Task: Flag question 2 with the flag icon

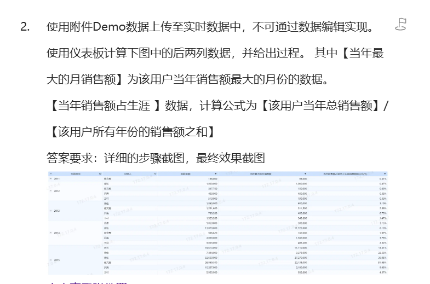Action: pyautogui.click(x=400, y=25)
